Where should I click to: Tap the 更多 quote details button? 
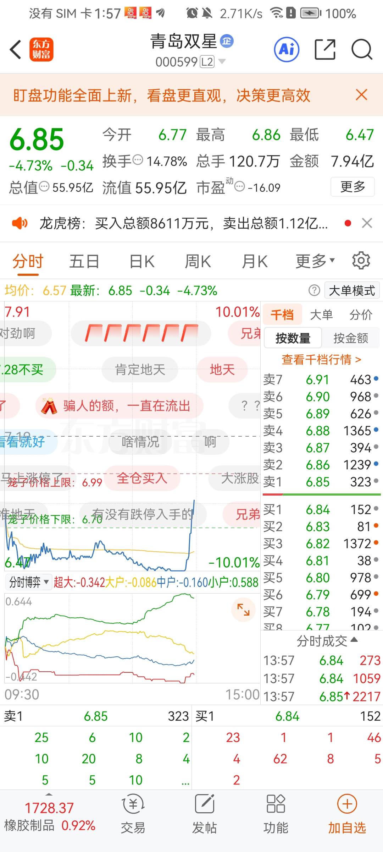353,186
